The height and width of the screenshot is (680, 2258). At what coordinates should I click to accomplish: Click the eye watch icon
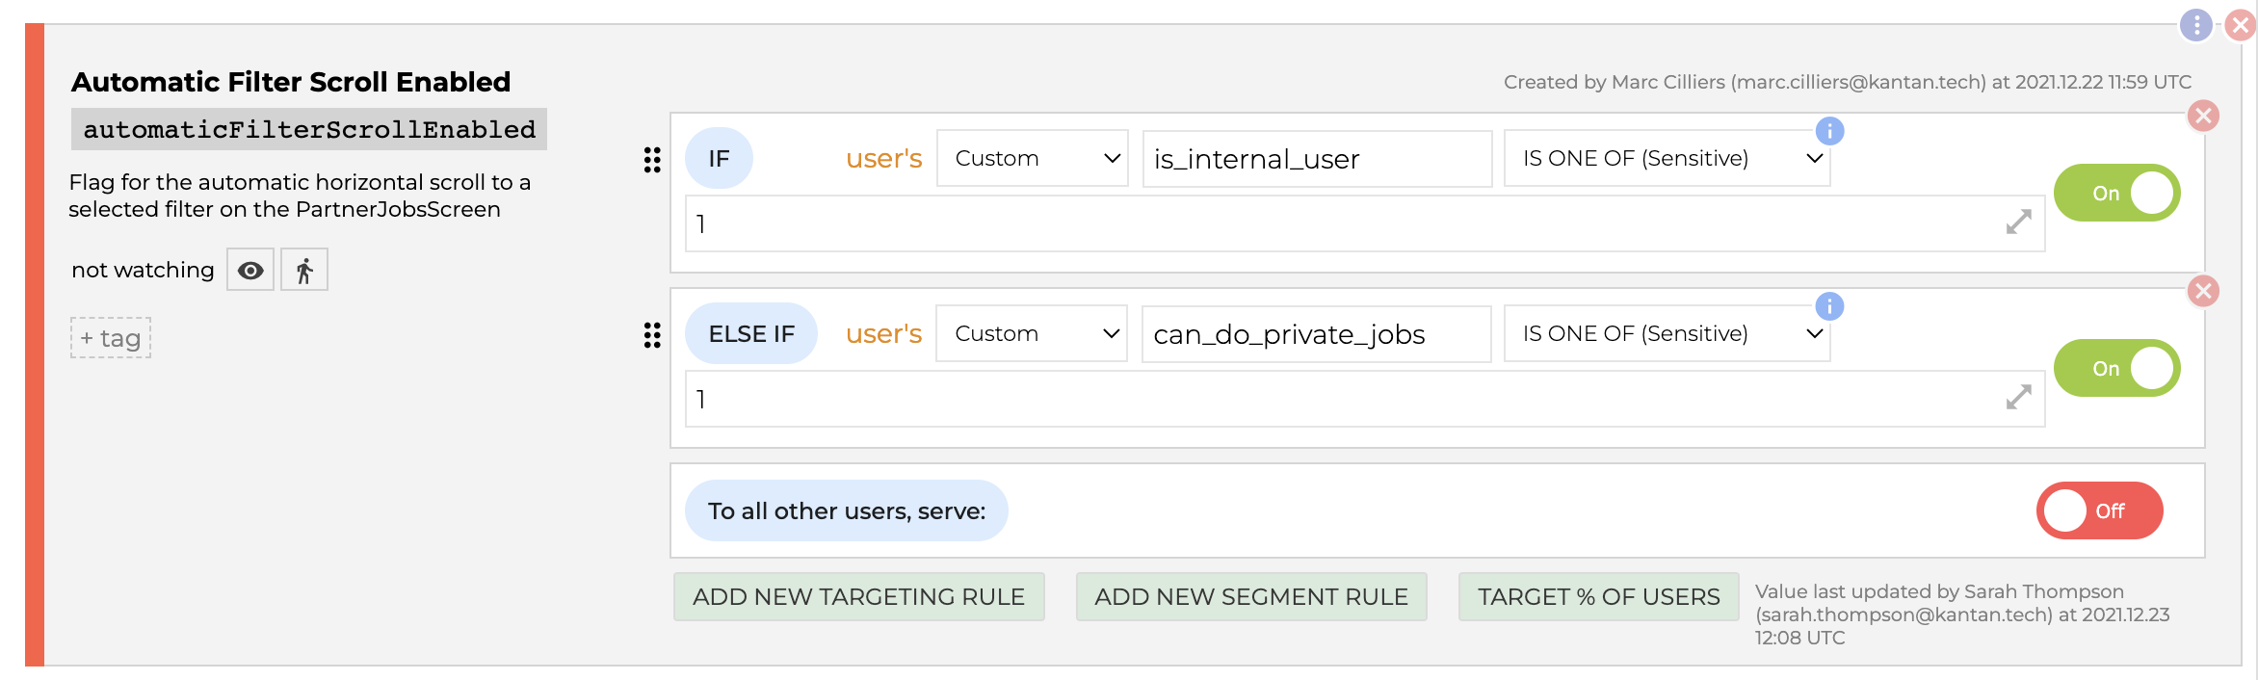250,271
